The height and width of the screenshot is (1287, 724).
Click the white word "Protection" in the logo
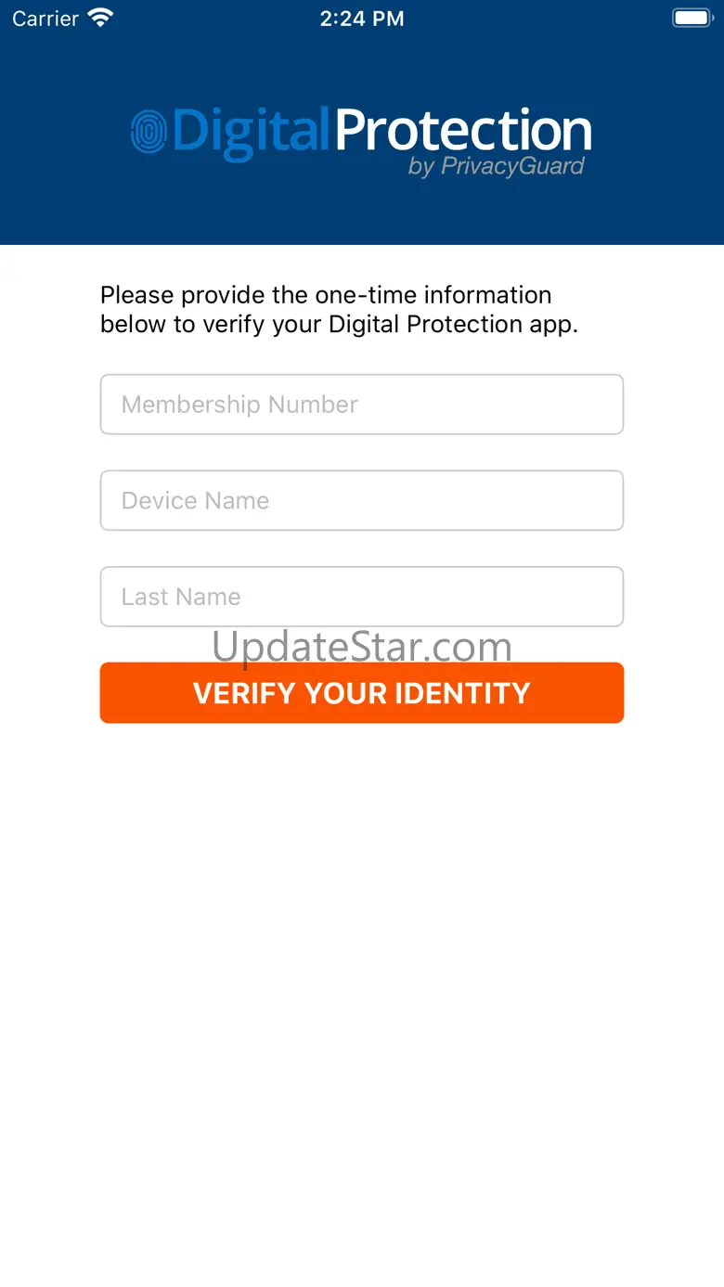pos(462,132)
